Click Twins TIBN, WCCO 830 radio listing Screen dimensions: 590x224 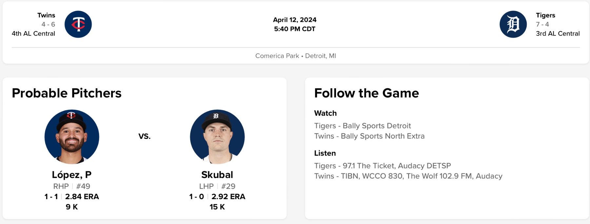tap(408, 176)
